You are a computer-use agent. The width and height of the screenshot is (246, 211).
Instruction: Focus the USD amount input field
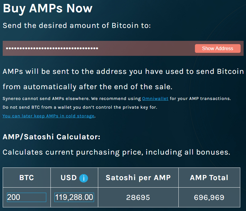(74, 197)
